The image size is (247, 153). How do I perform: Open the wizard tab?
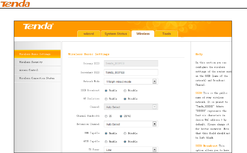click(89, 34)
